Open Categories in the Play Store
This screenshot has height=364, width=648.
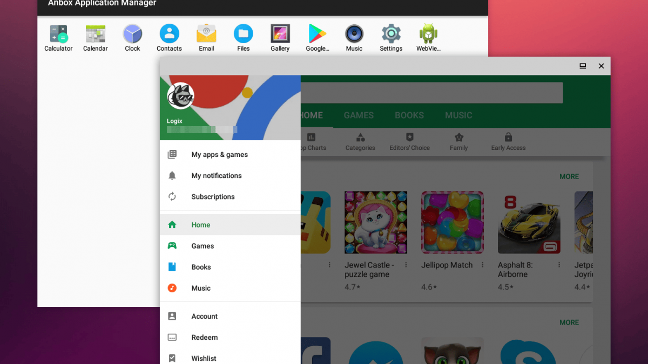pos(360,142)
